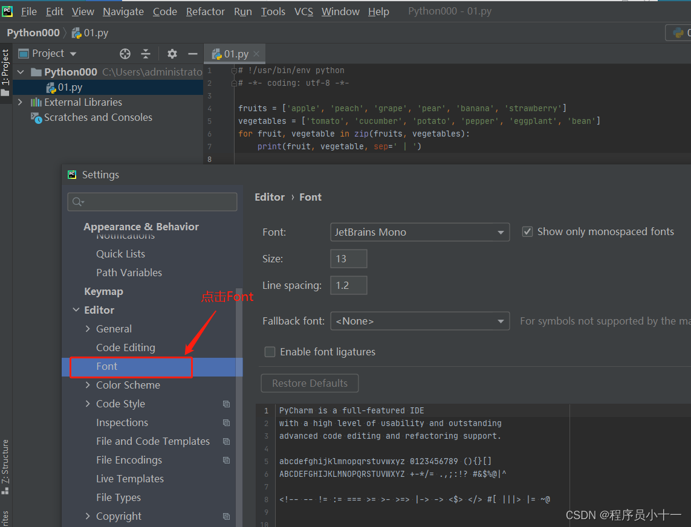Open the Edit menu

(54, 11)
